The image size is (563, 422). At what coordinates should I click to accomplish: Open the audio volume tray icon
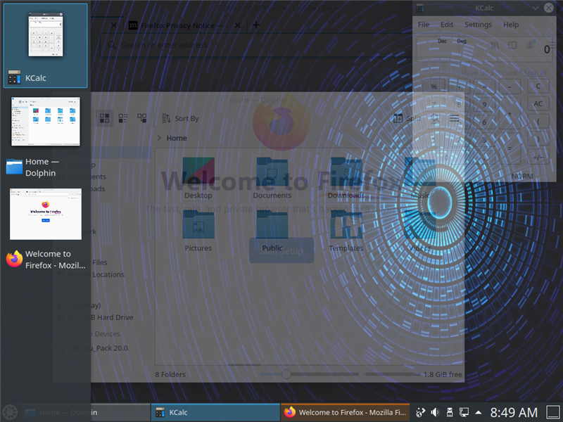point(435,412)
